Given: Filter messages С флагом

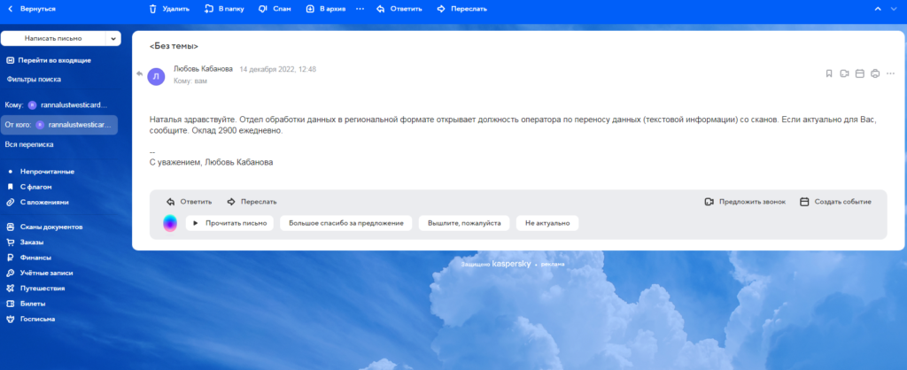Looking at the screenshot, I should [29, 187].
